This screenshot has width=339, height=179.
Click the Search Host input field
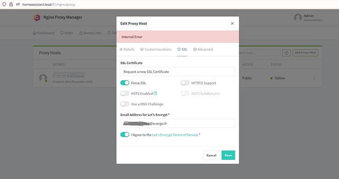[x=259, y=52]
